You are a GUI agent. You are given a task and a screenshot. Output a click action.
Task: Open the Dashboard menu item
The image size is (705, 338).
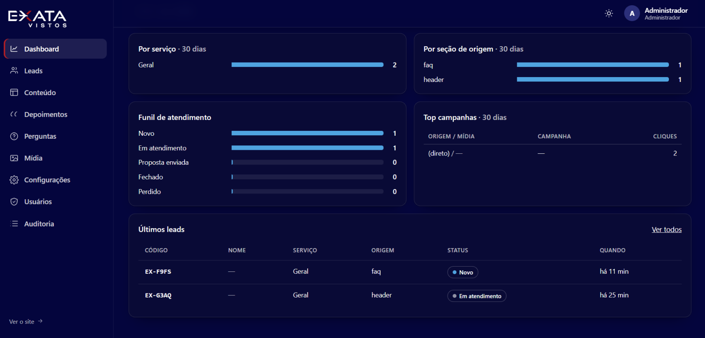point(56,49)
